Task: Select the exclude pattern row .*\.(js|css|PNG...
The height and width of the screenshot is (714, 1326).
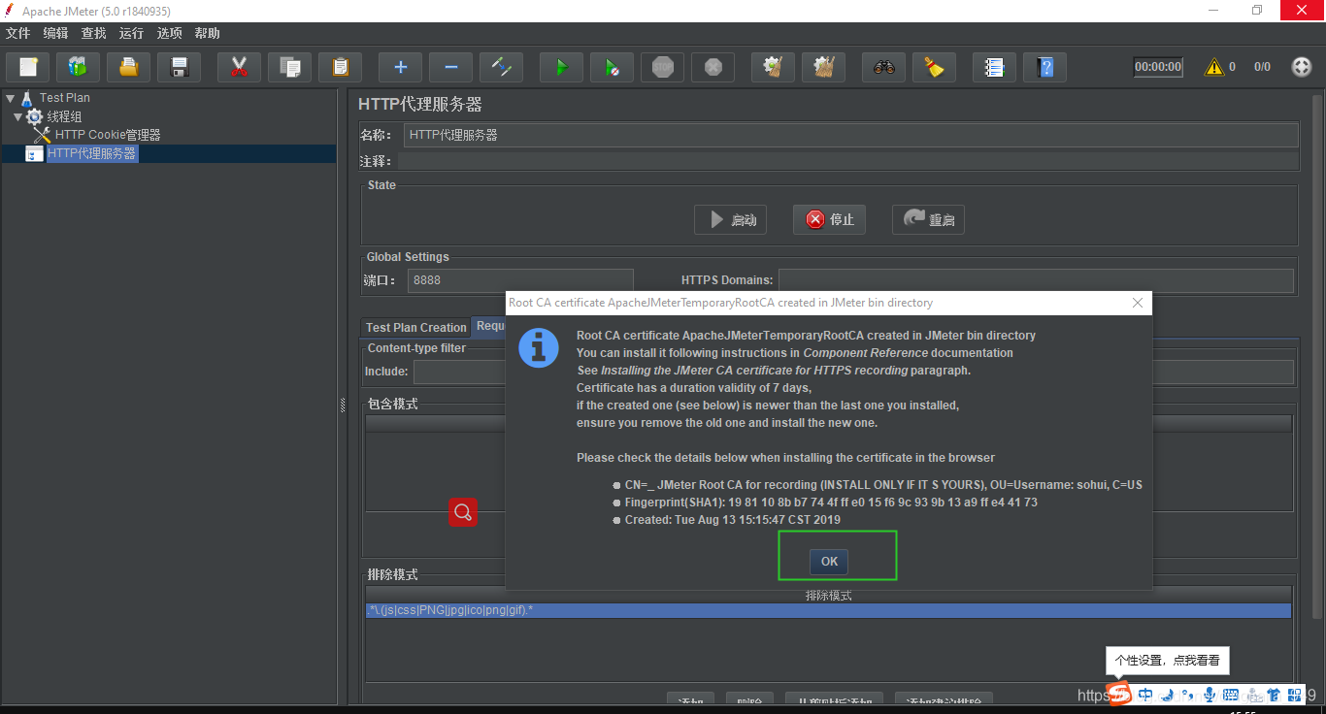Action: tap(828, 610)
